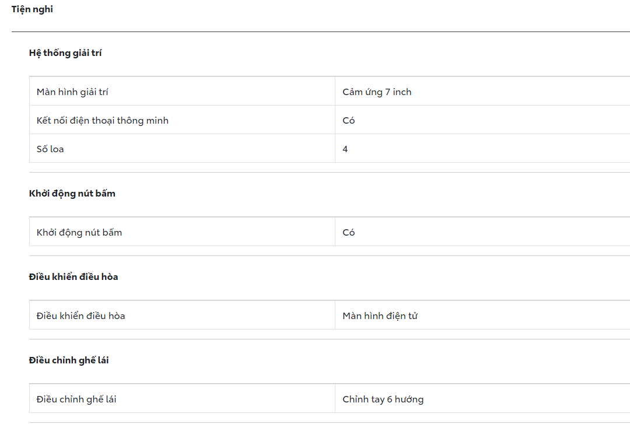Select Điều chỉnh ghế lái table label cell
Image resolution: width=630 pixels, height=424 pixels.
[76, 400]
